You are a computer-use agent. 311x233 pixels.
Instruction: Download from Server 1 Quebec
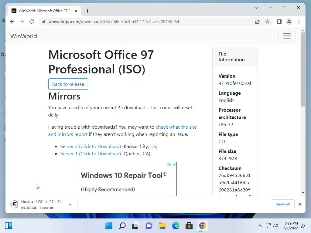click(91, 154)
